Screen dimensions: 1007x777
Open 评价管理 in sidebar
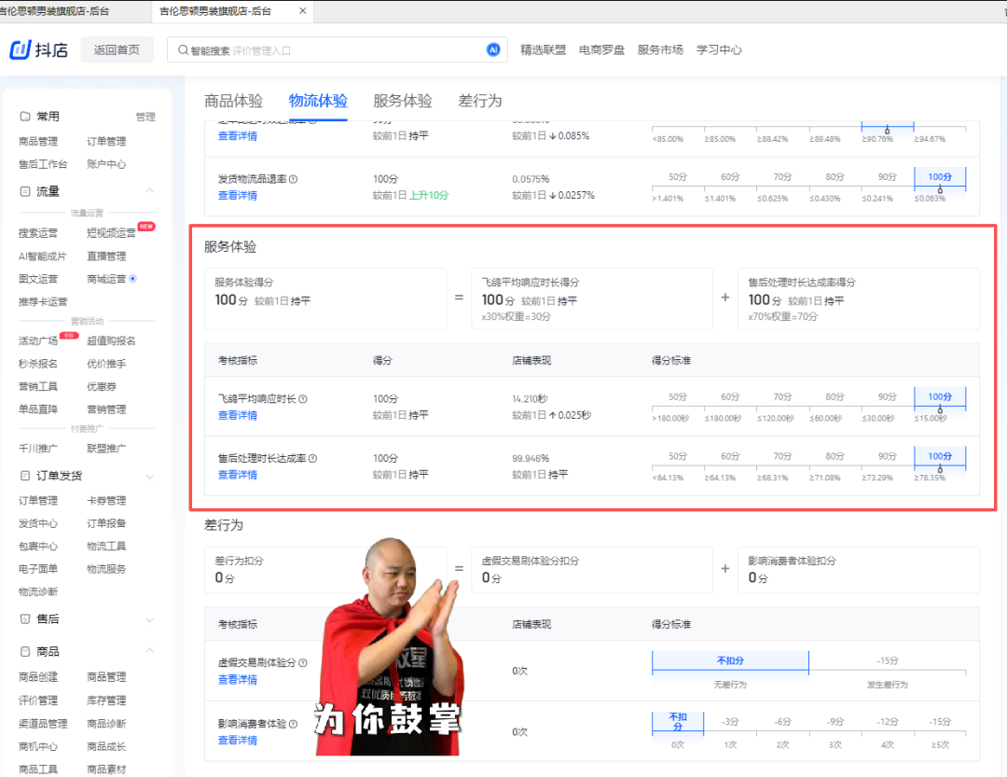[38, 701]
